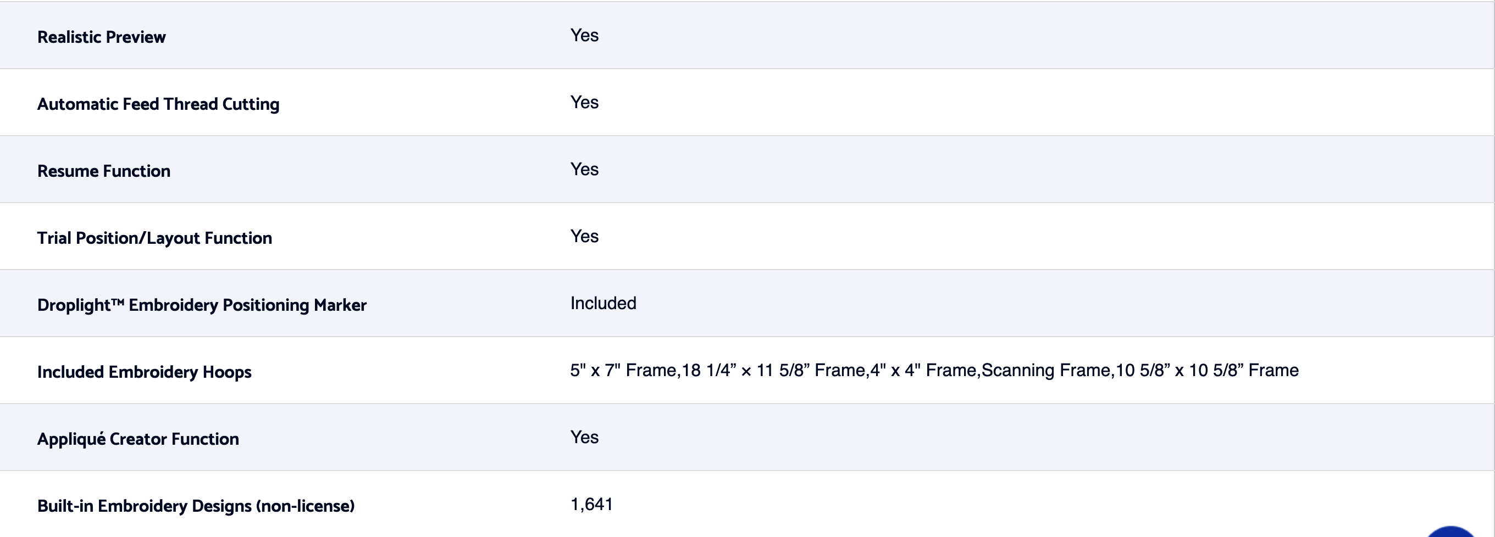Click the blue floating round button
This screenshot has height=537, width=1495.
(x=1451, y=533)
